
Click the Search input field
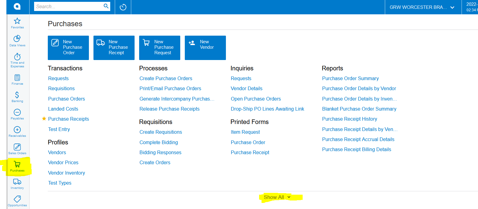[x=69, y=6]
